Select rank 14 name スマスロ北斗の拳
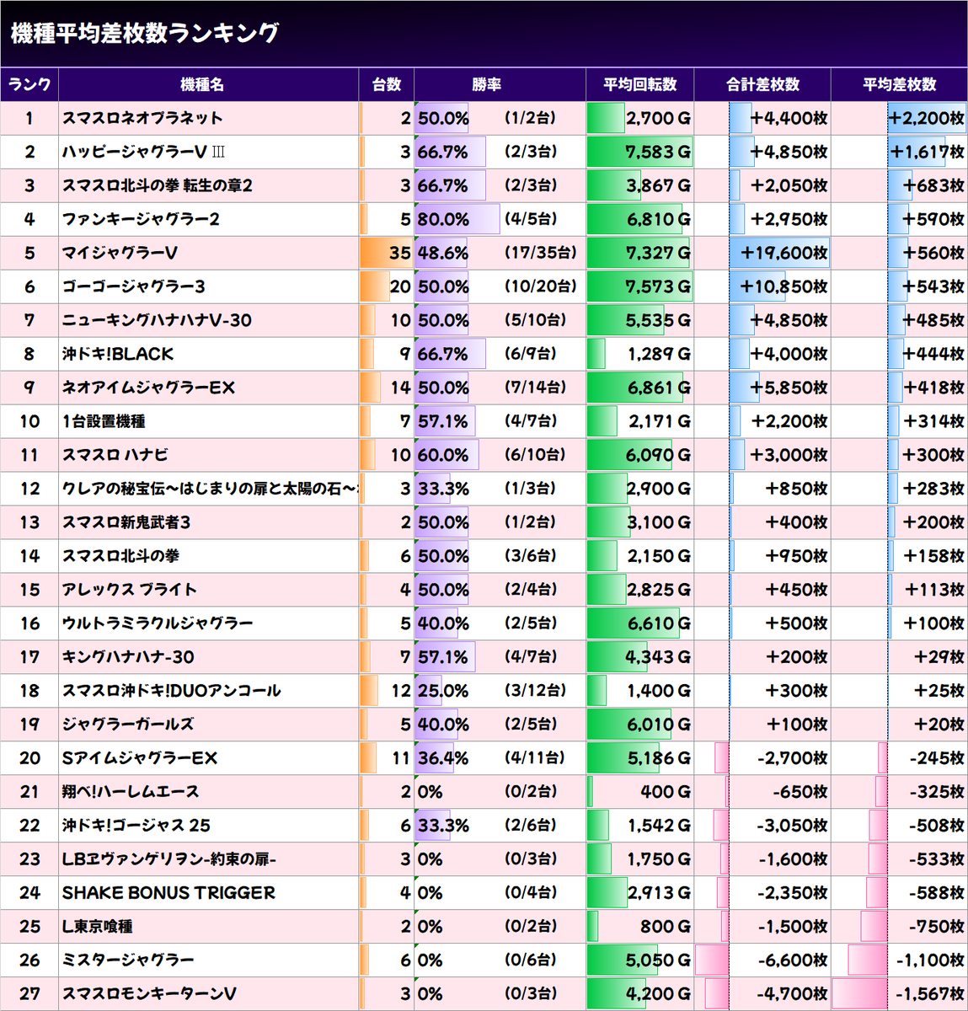Screen dimensions: 968x1011 120,556
